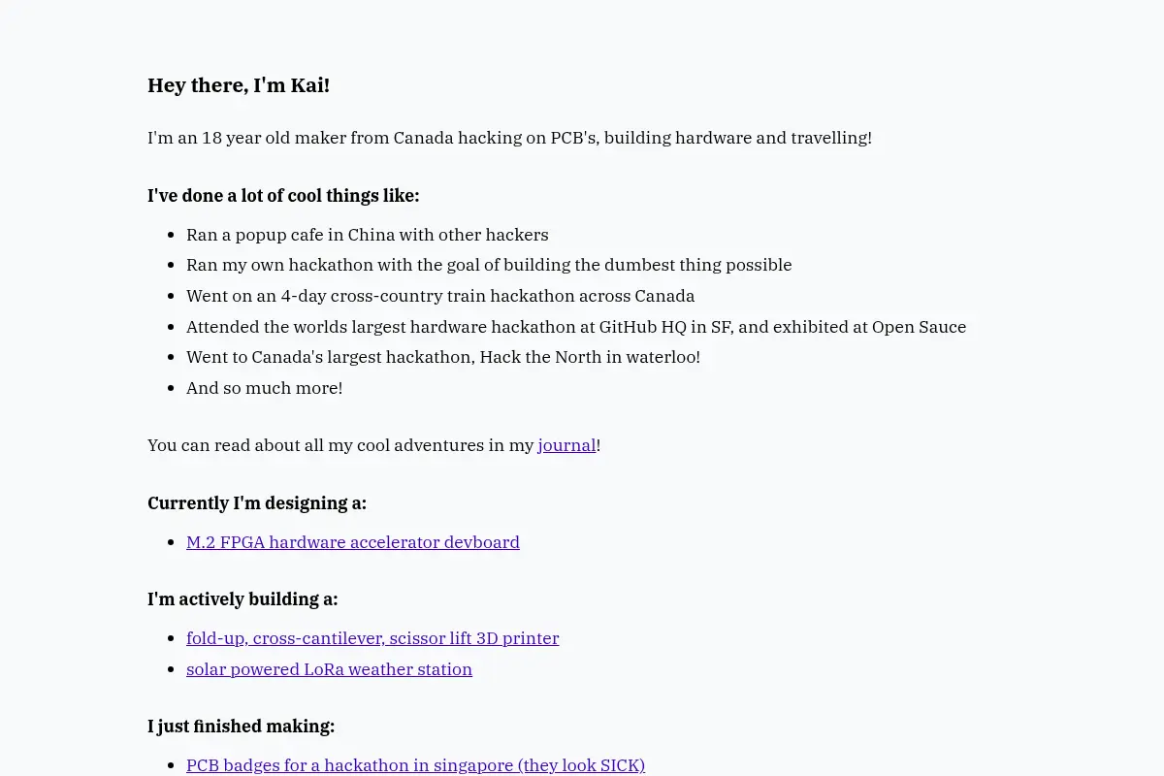Open solar powered LoRa weather station link

329,669
